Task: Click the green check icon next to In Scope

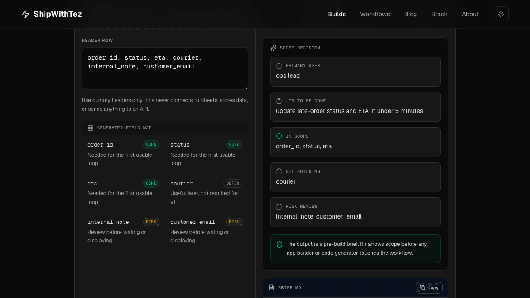Action: tap(279, 136)
